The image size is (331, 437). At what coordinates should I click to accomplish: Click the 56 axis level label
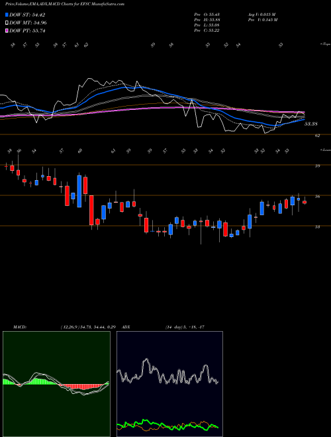point(317,196)
